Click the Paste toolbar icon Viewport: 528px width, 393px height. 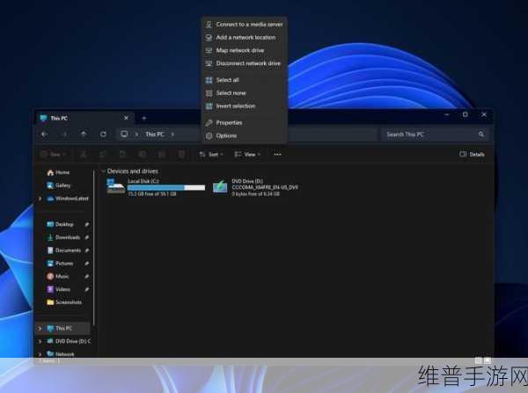122,154
